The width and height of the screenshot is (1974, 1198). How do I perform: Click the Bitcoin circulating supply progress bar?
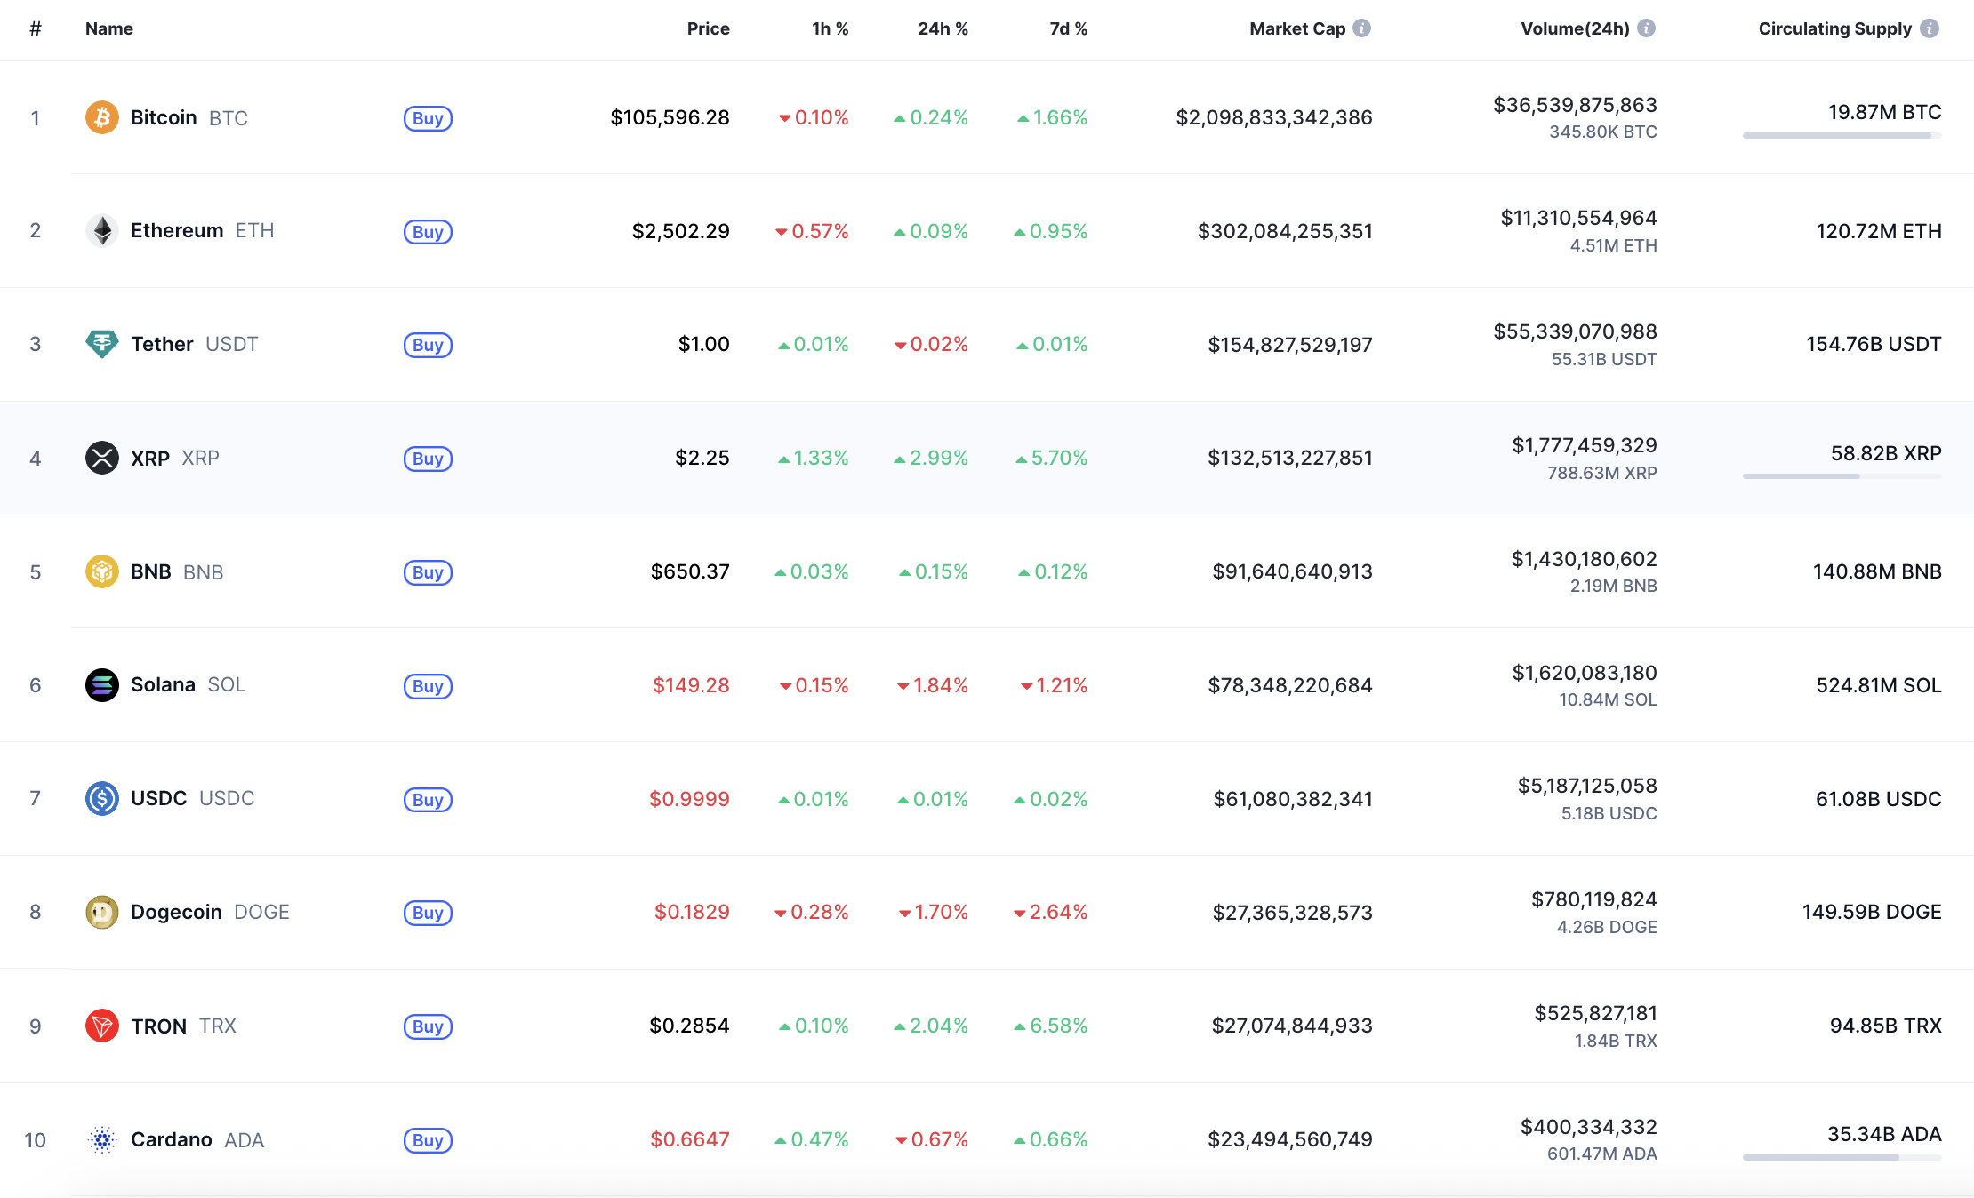(1842, 136)
